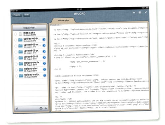This screenshot has height=125, width=165.
Task: Tap the index.php document icon
Action: click(20, 34)
